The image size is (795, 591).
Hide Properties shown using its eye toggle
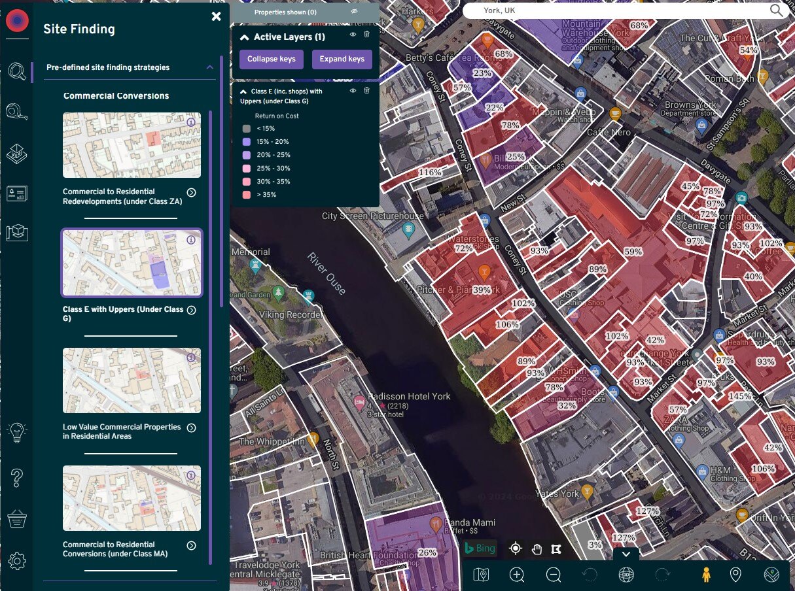(354, 10)
